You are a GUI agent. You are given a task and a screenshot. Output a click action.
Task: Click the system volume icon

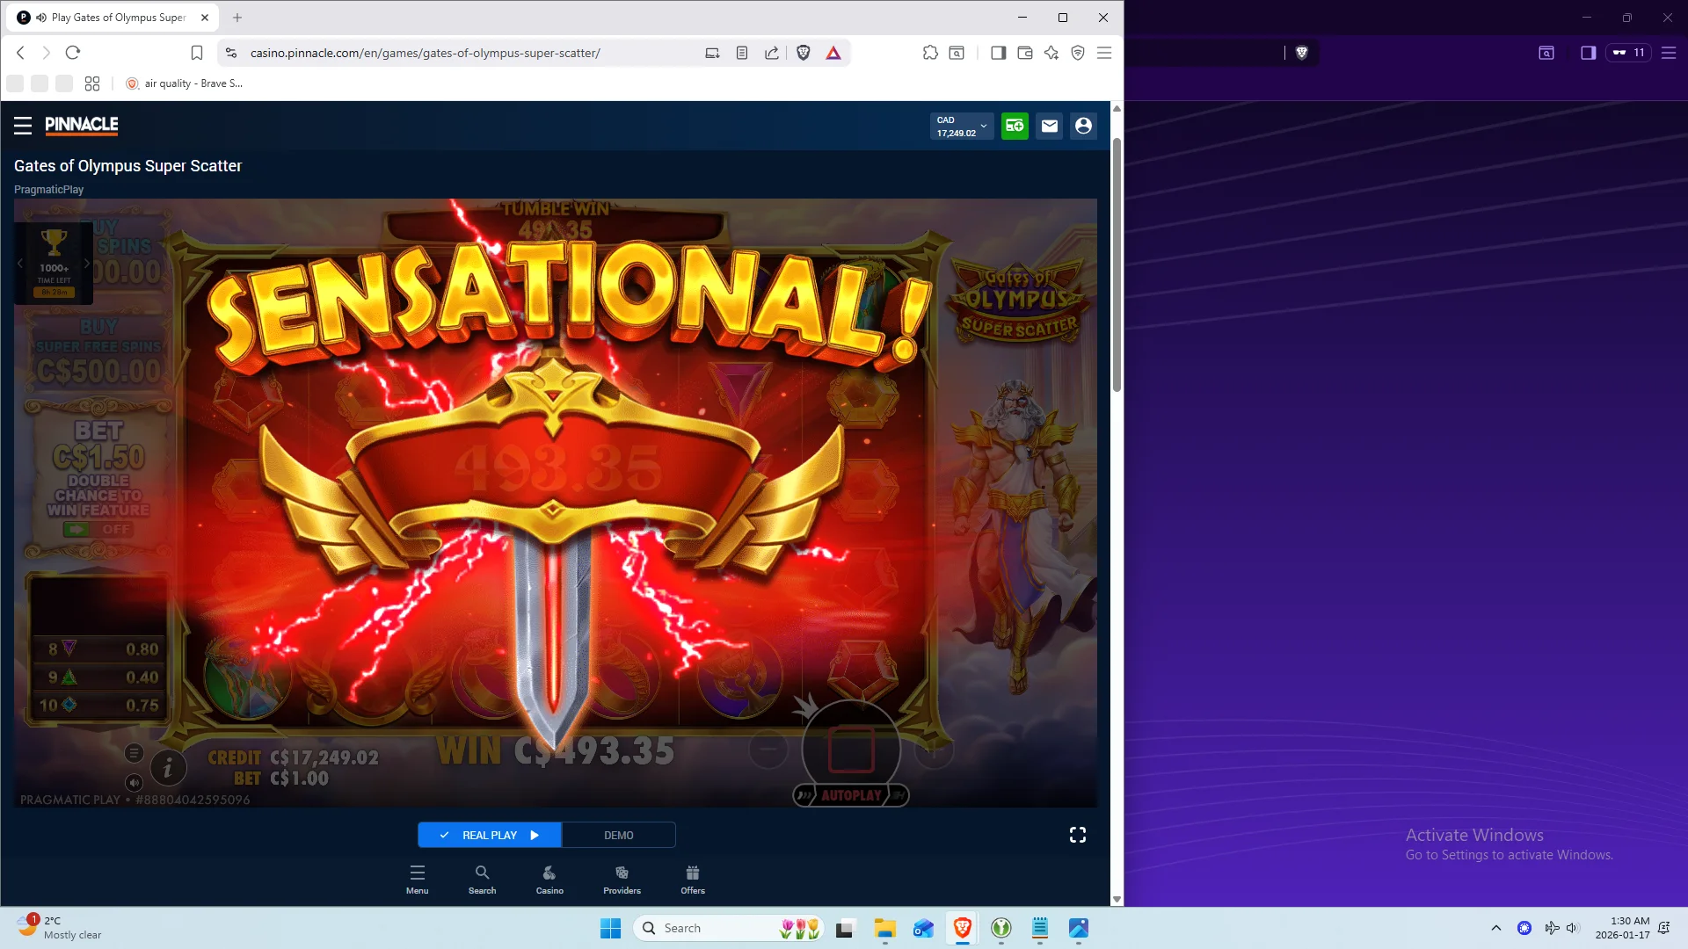click(x=1573, y=928)
